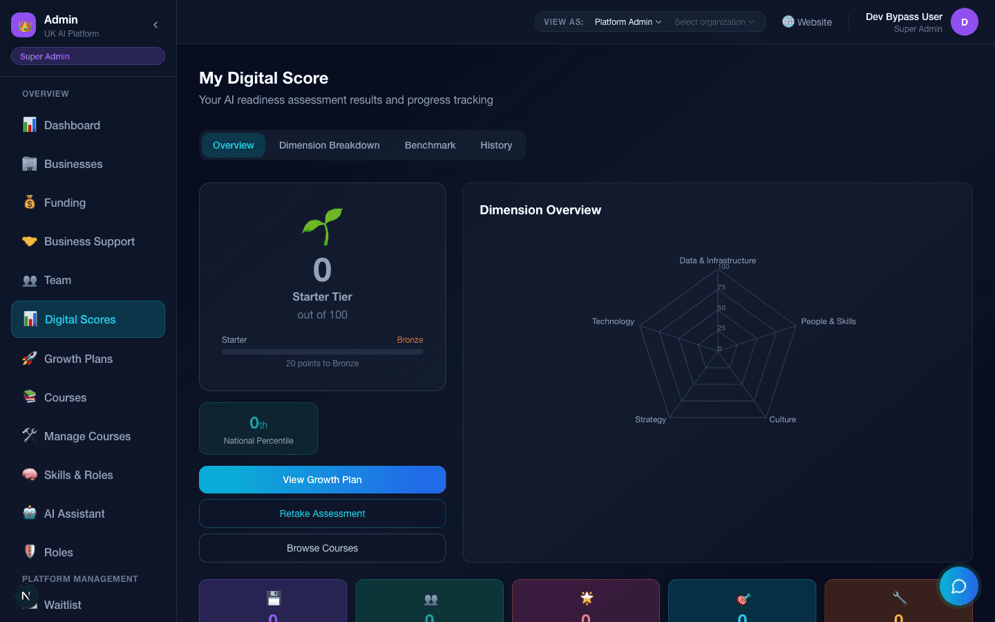Click the Dev Bypass User name

click(904, 17)
